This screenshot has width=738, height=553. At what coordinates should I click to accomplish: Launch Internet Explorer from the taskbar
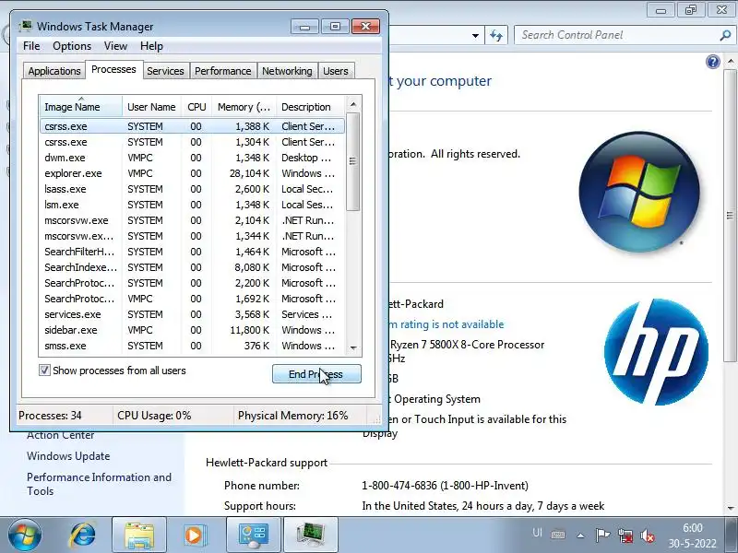(x=82, y=535)
